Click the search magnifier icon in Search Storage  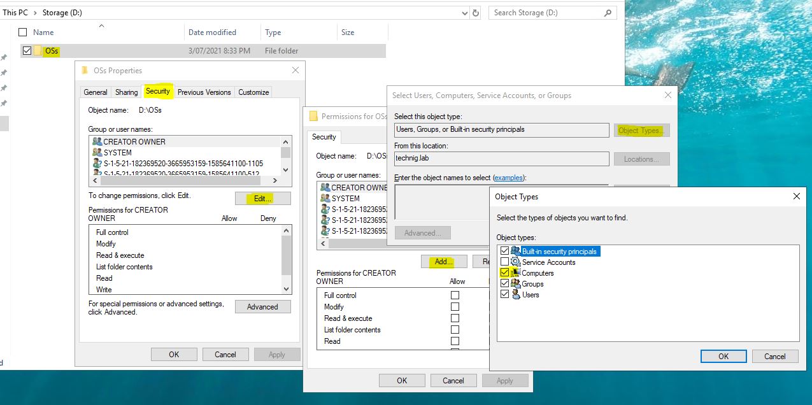pos(606,12)
